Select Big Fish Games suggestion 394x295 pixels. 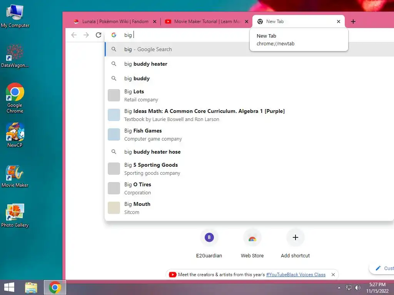click(249, 135)
